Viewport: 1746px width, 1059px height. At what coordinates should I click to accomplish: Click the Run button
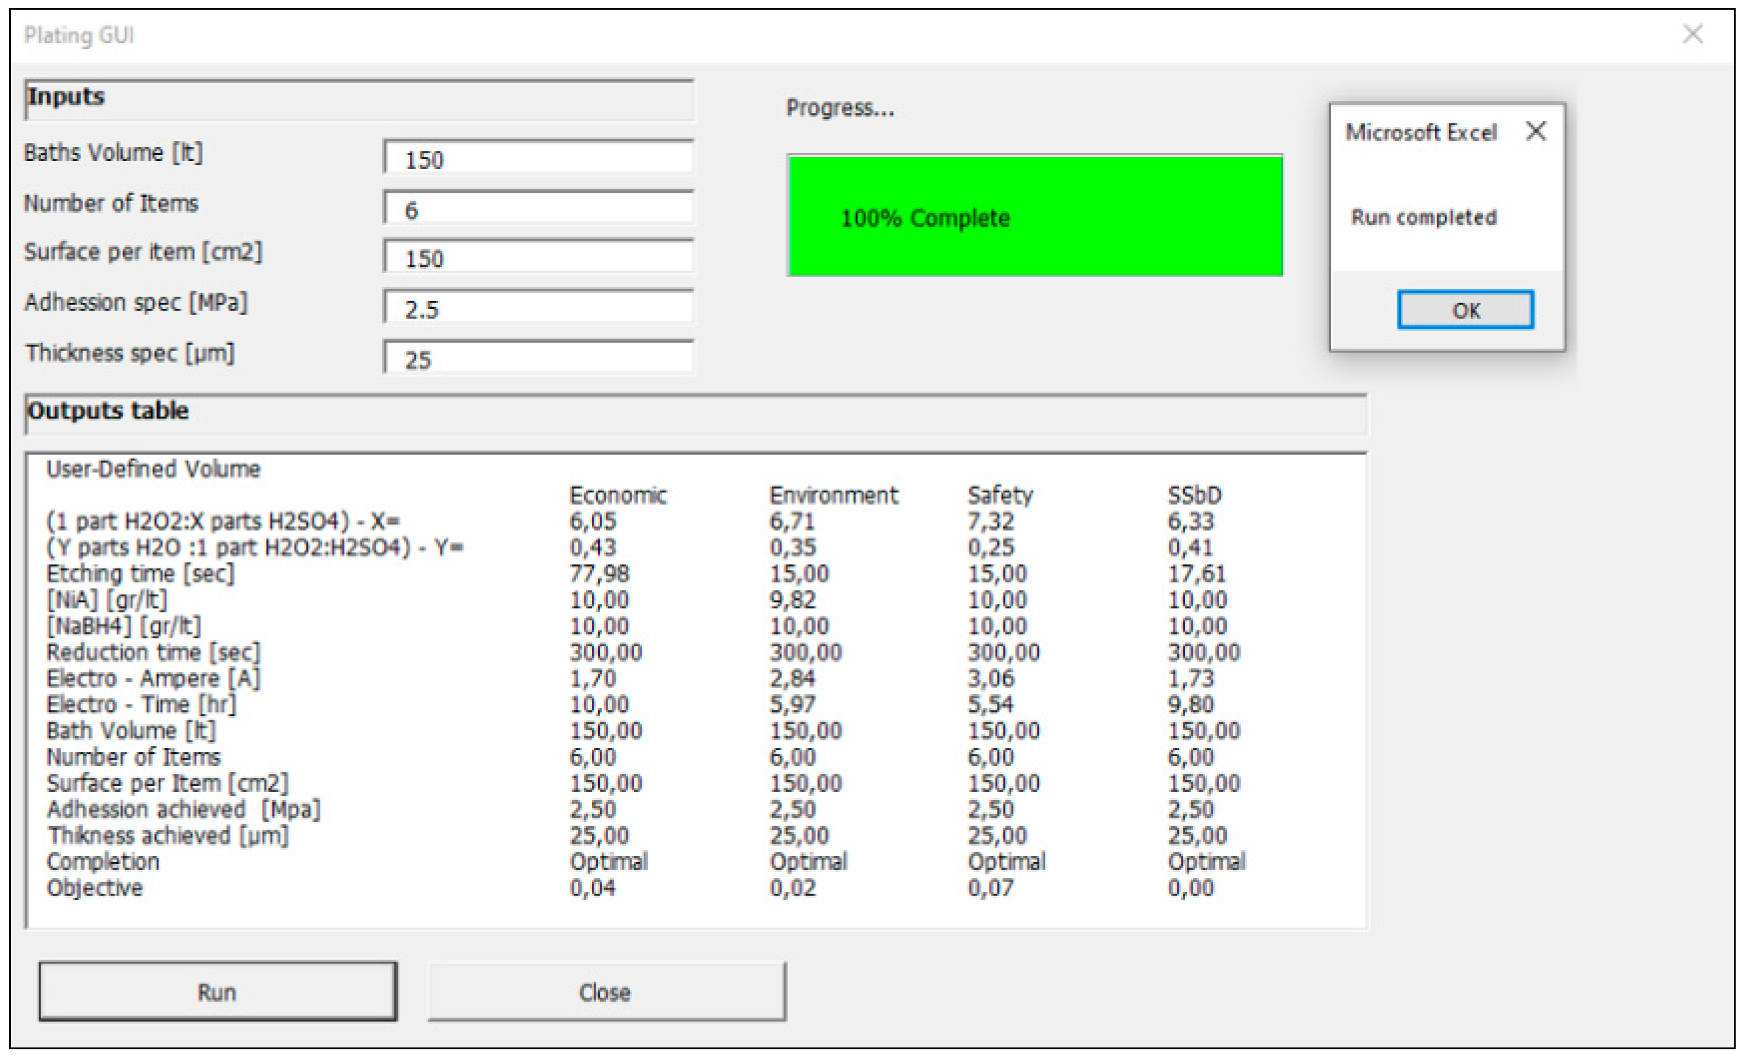218,992
